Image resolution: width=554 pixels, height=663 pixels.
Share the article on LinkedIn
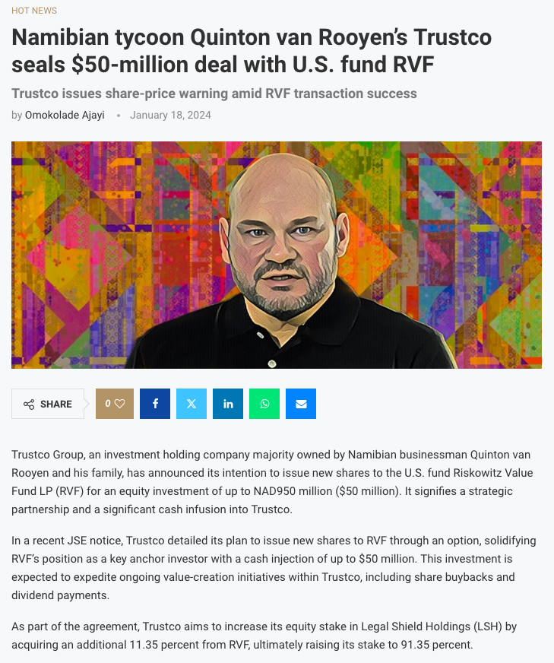click(228, 404)
